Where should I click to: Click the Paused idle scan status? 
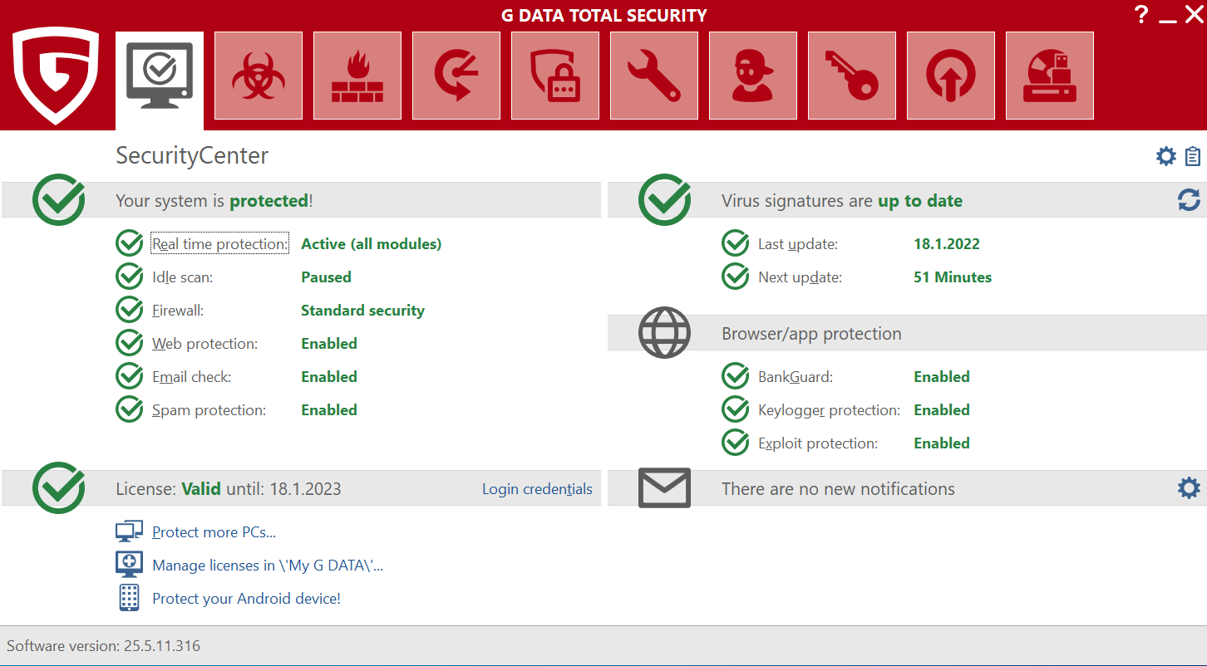click(x=326, y=277)
